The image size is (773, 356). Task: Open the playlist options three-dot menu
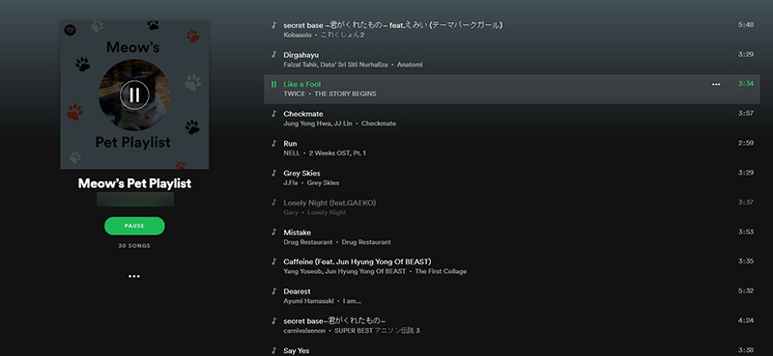pos(134,276)
